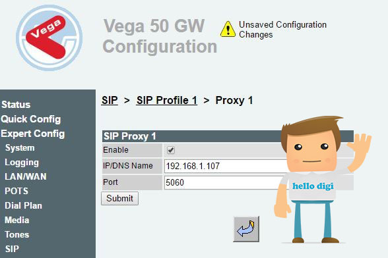Select Dial Plan in the sidebar

(x=23, y=205)
